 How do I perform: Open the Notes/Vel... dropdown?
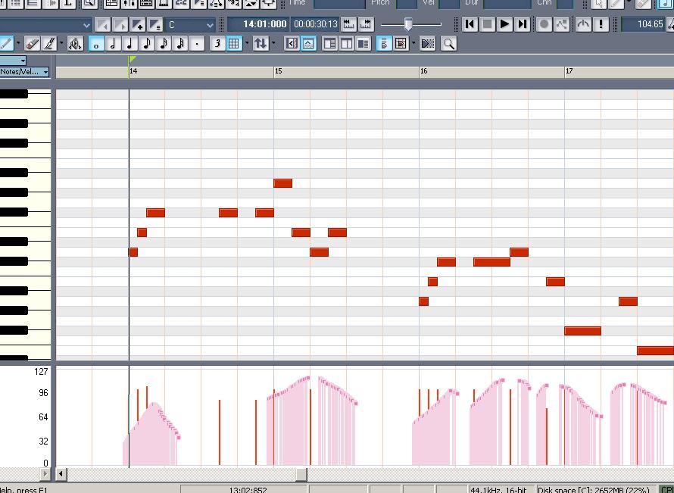point(24,72)
